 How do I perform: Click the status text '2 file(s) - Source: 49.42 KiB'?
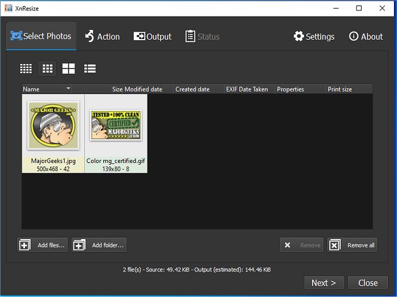156,270
